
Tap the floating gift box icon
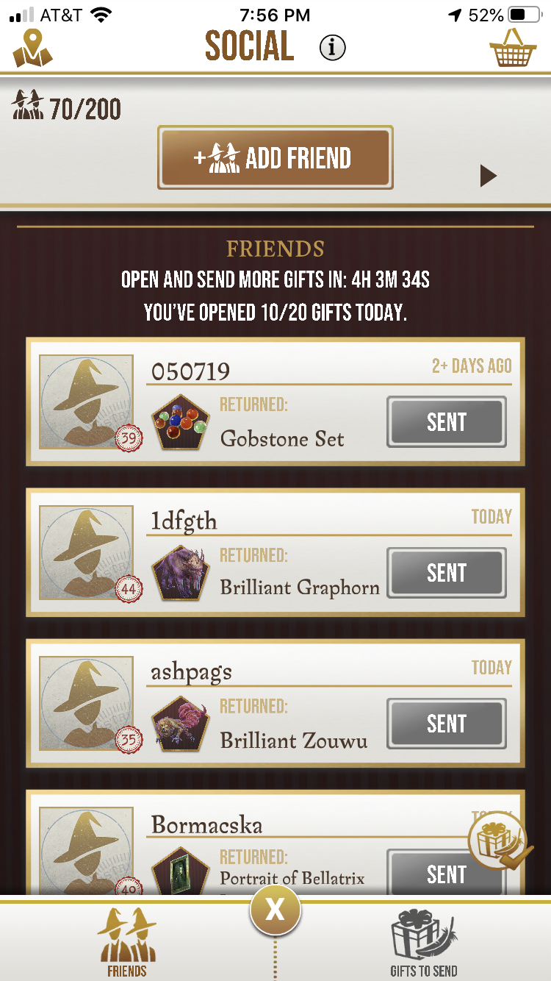(x=501, y=842)
